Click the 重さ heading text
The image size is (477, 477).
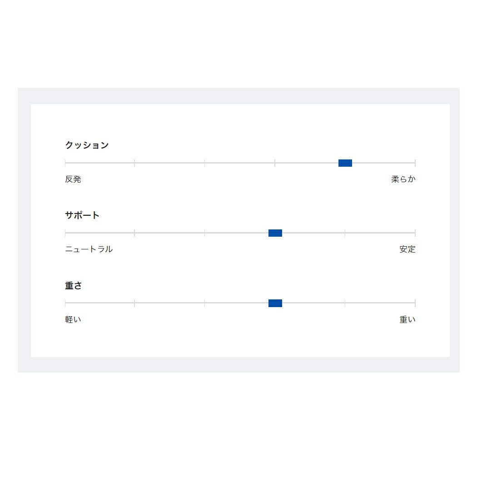74,286
